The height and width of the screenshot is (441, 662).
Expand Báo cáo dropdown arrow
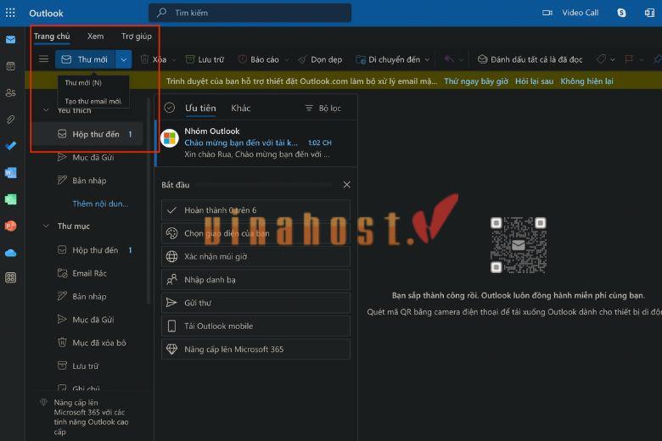point(287,60)
